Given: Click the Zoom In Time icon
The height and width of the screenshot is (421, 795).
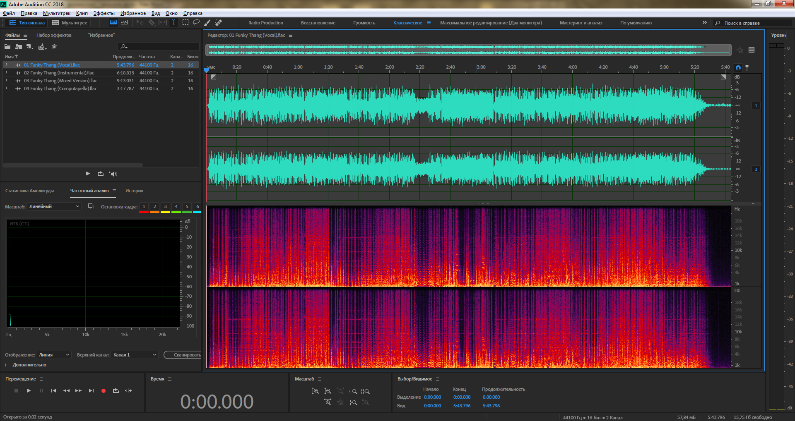Looking at the screenshot, I should pyautogui.click(x=328, y=402).
